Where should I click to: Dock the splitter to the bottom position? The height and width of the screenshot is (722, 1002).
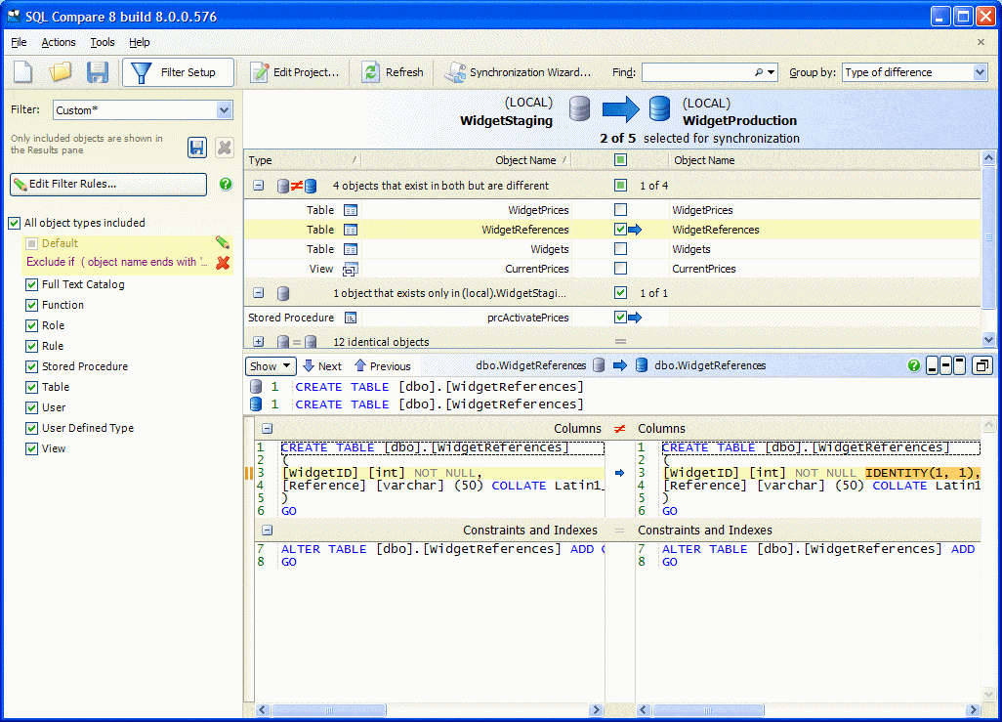click(x=933, y=365)
